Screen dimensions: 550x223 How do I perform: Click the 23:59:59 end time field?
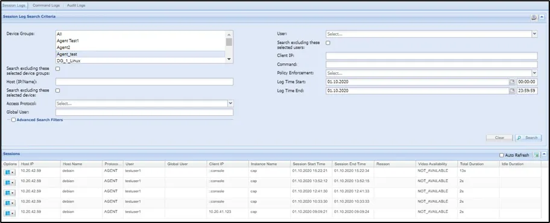coord(527,90)
